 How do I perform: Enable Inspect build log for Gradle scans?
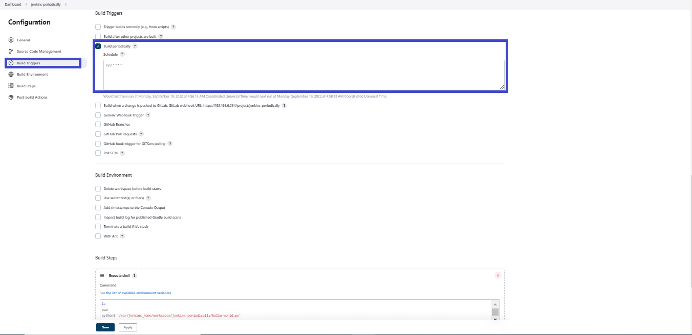click(x=98, y=217)
